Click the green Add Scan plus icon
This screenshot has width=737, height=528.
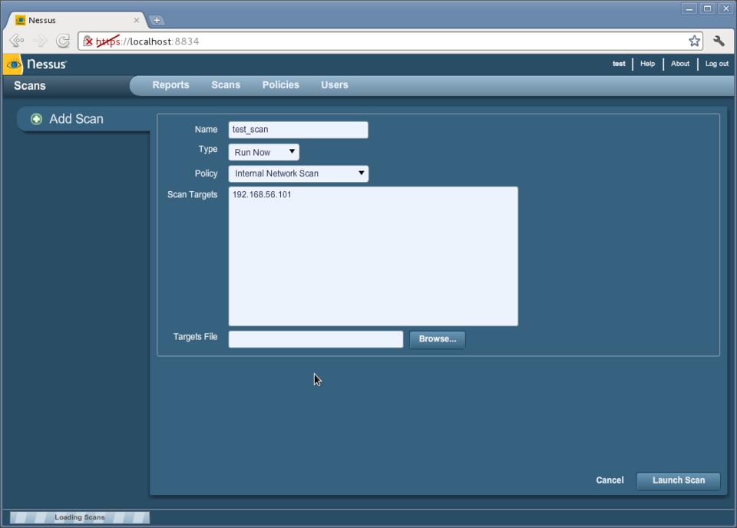click(x=36, y=119)
